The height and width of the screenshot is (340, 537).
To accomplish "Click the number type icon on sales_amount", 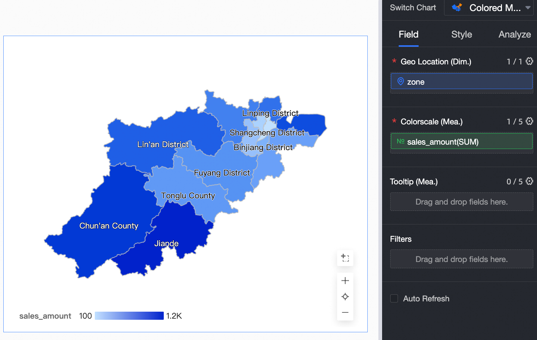I will pyautogui.click(x=401, y=141).
